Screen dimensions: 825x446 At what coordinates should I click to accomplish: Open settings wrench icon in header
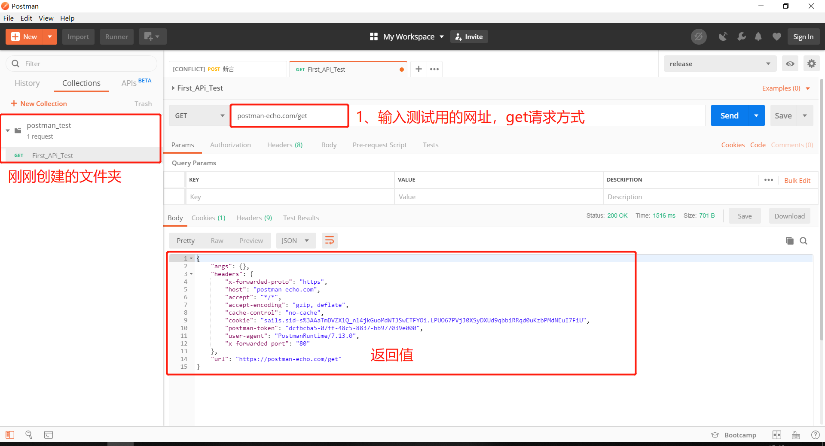coord(741,37)
